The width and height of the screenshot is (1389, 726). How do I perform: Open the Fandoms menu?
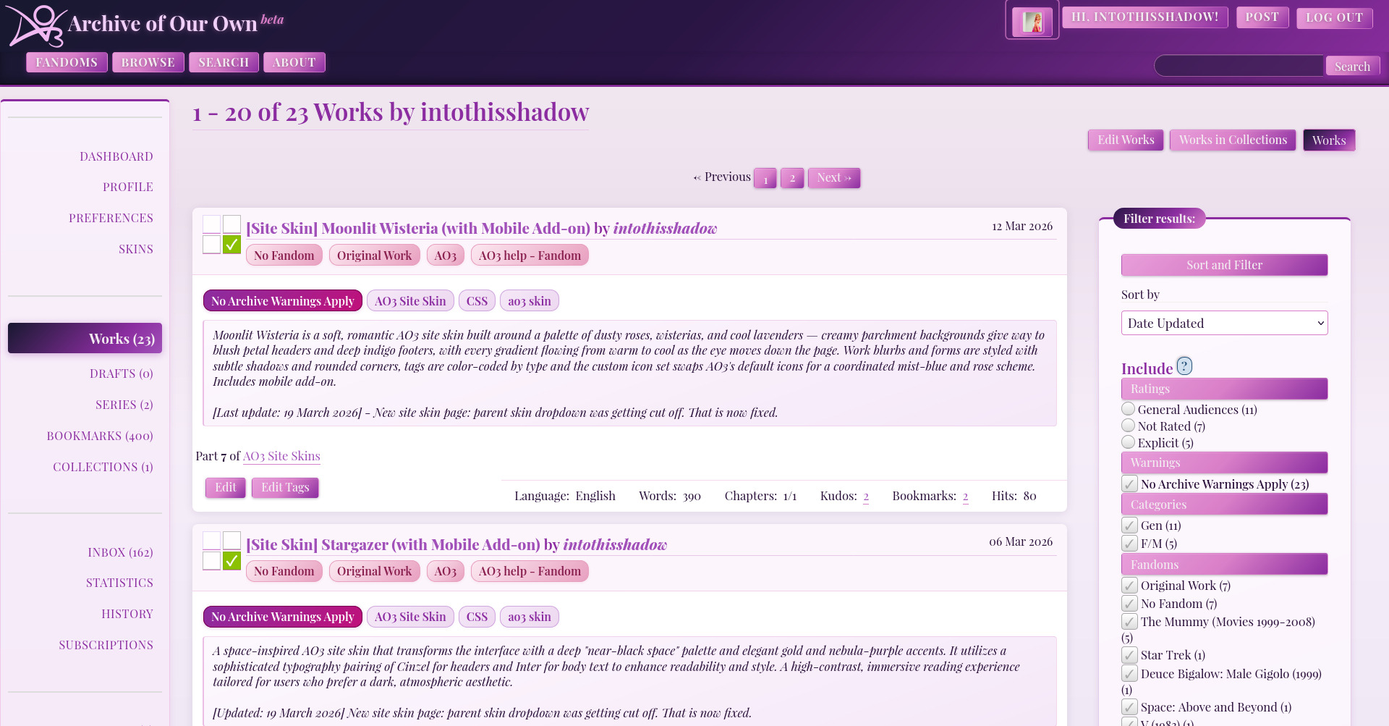tap(67, 62)
